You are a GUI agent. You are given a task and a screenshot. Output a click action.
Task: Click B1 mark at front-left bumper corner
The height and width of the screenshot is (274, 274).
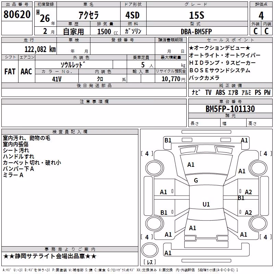[x=168, y=140]
